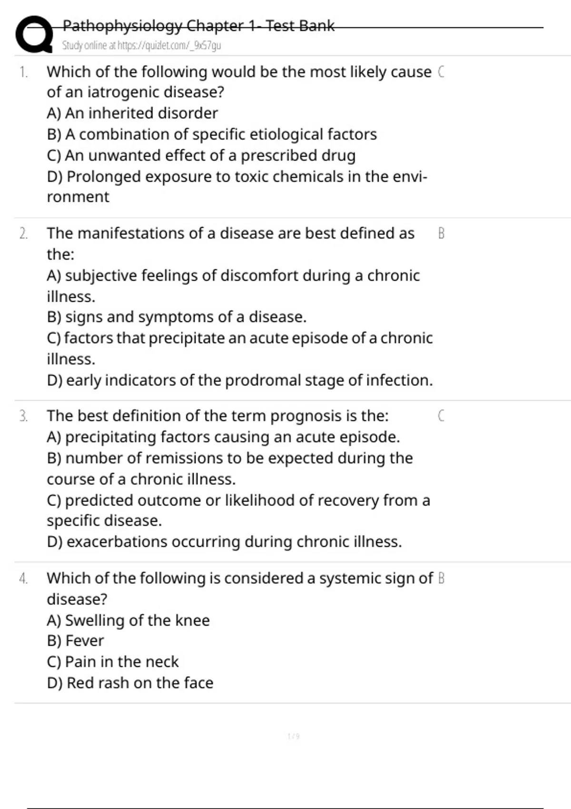
Task: Select answer C for question 1
Action: click(x=441, y=72)
